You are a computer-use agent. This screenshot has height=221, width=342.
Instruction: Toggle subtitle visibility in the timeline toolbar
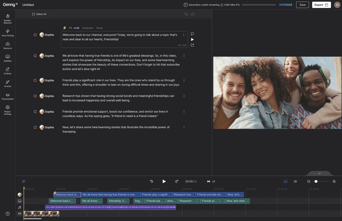[285, 181]
